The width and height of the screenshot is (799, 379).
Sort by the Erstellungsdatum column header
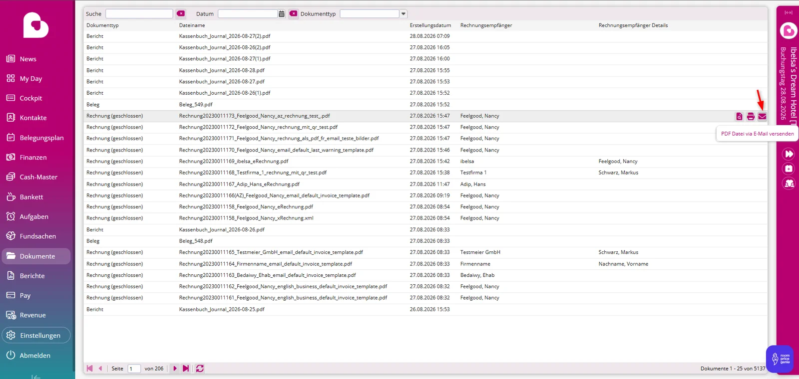point(430,25)
